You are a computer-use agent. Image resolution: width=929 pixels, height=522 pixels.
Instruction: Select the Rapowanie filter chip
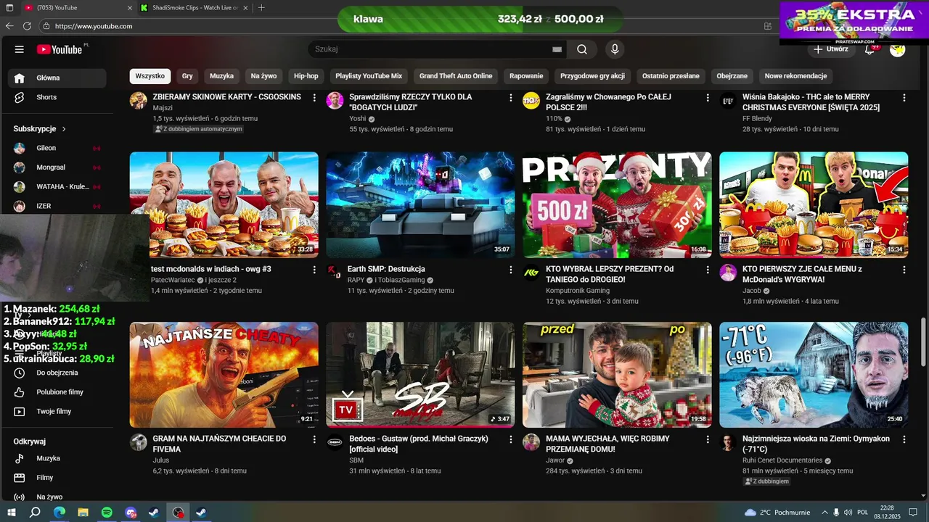point(526,76)
